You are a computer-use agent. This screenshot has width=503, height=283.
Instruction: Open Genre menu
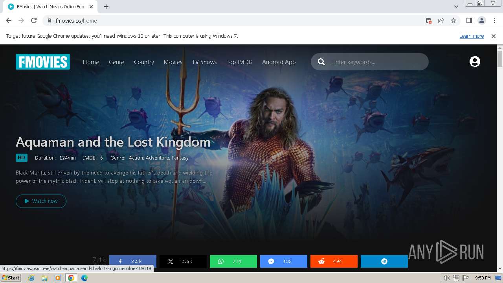point(116,62)
